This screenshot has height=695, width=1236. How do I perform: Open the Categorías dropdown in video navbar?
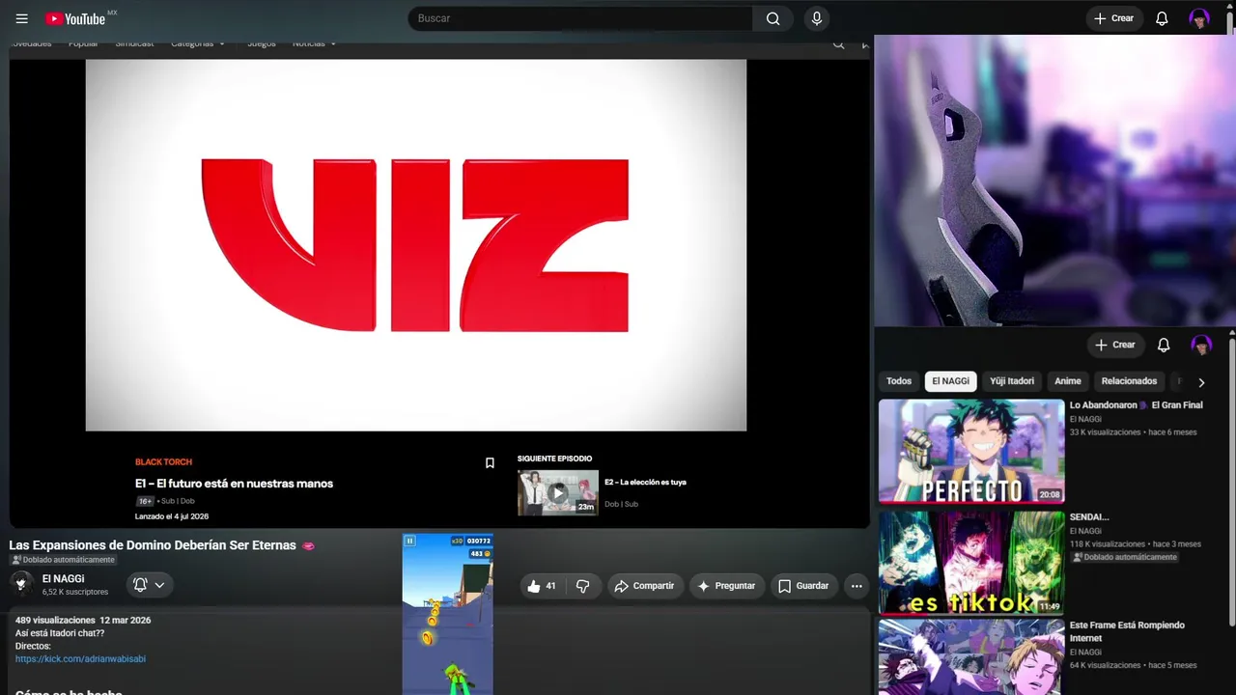point(198,43)
